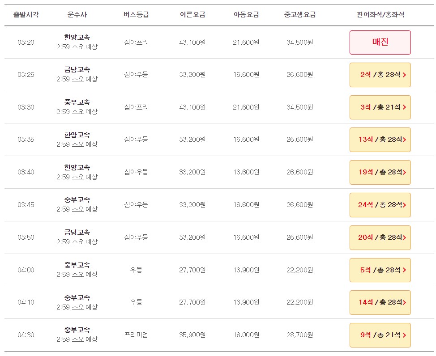
Task: Book the 24석 available bus at 03:45
Action: (380, 205)
